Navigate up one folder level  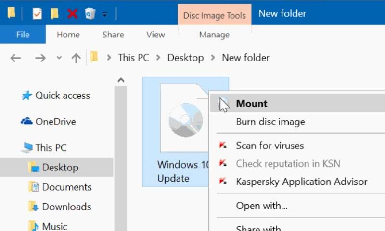76,58
